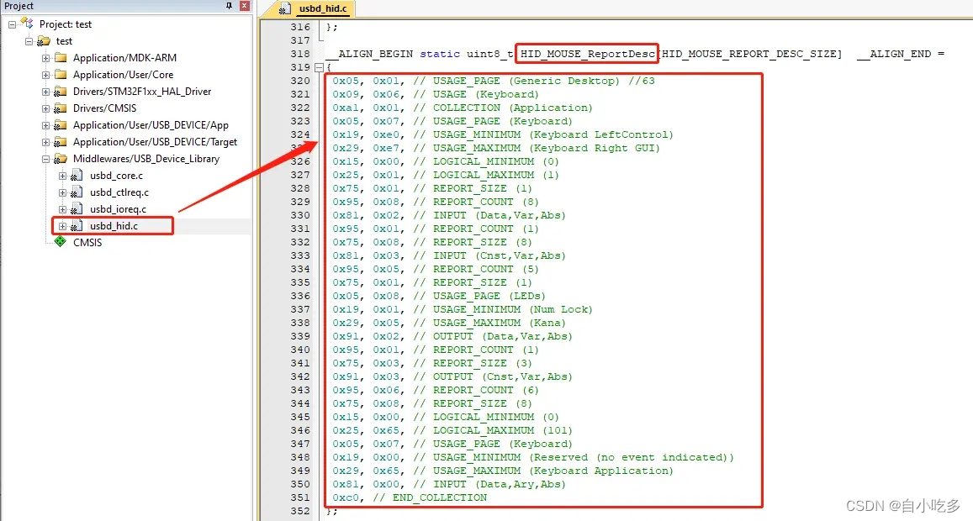Click the test target folder icon
The image size is (973, 521).
pos(44,41)
